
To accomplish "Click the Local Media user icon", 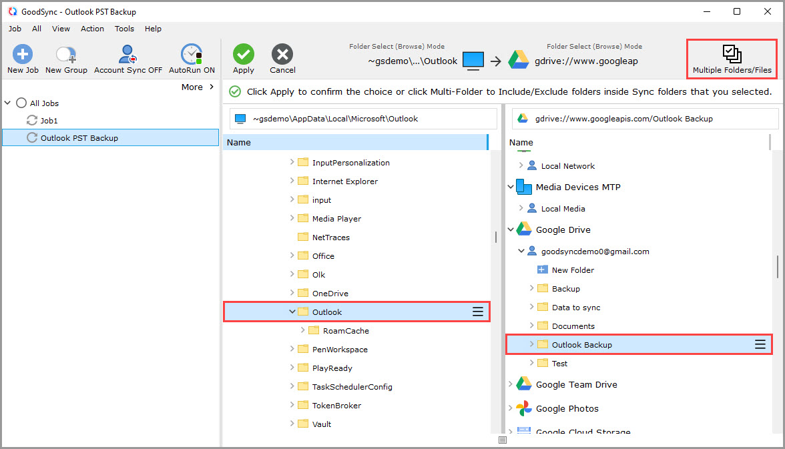I will pyautogui.click(x=532, y=208).
